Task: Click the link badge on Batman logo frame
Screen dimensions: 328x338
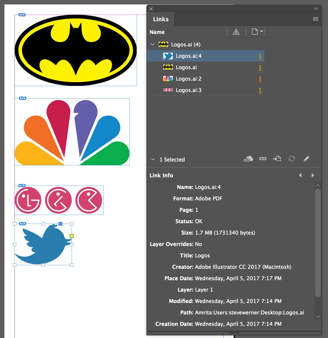Action: point(22,15)
